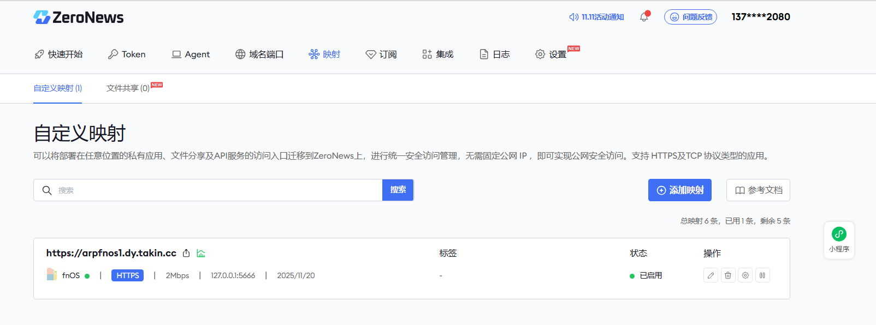Open the mapping's gear settings icon
The width and height of the screenshot is (876, 325).
click(745, 275)
